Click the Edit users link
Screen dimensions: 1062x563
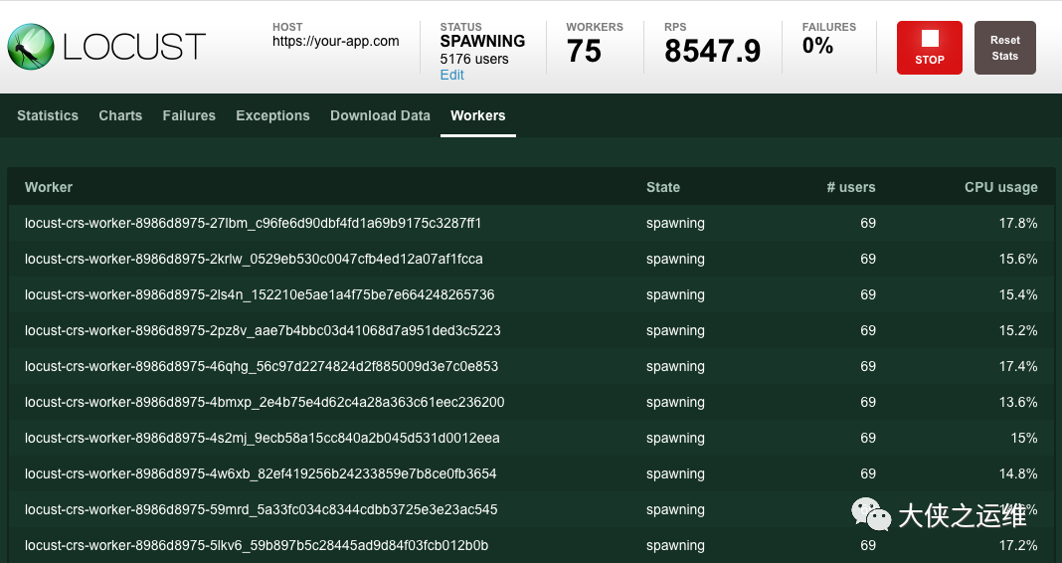[451, 75]
